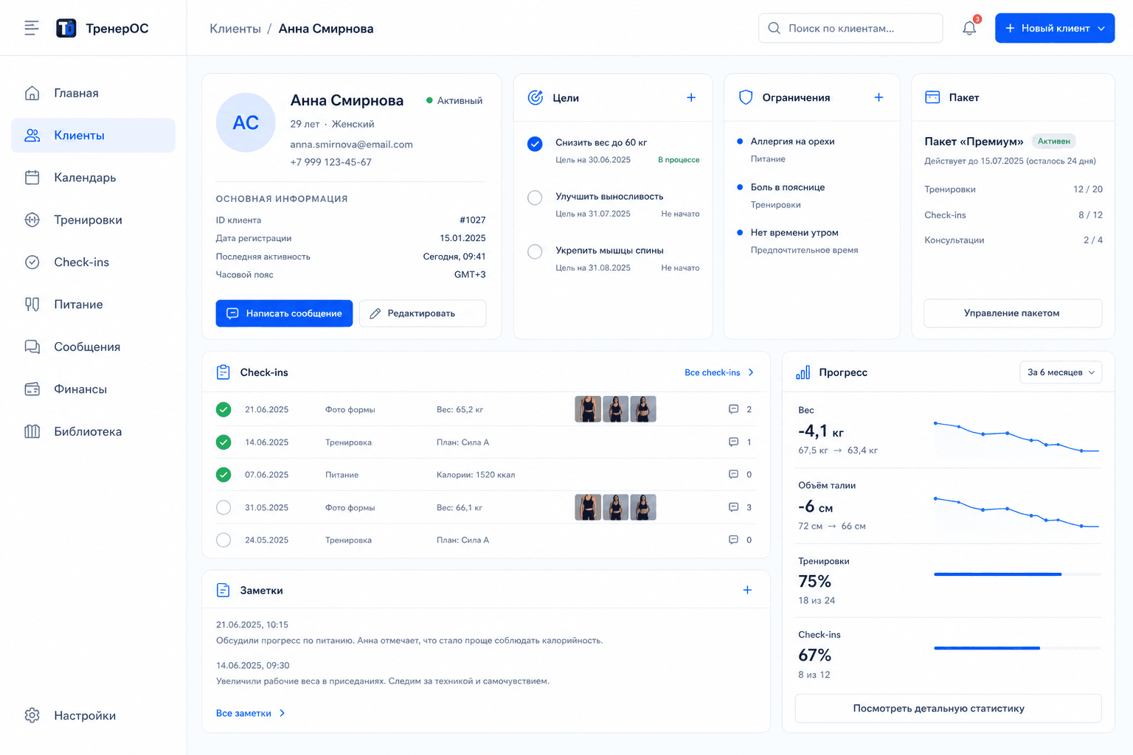This screenshot has width=1133, height=755.
Task: Click the Ограничения shield icon
Action: [x=746, y=97]
